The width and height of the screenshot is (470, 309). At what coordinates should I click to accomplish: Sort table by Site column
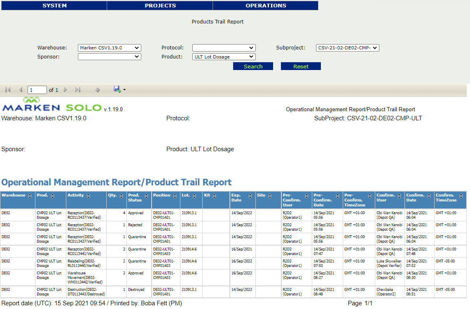tap(270, 196)
